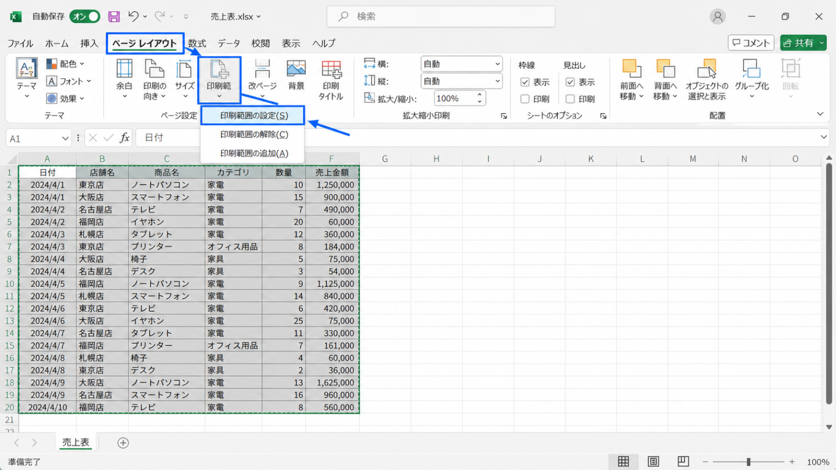Check 枠線 印刷 gridlines print checkbox
Image resolution: width=836 pixels, height=470 pixels.
(x=525, y=99)
